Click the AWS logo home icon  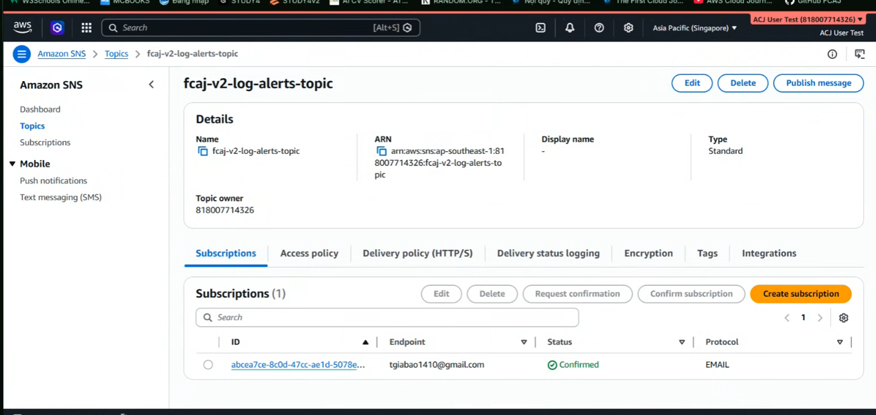coord(22,27)
